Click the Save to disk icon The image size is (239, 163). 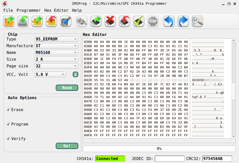[23, 21]
